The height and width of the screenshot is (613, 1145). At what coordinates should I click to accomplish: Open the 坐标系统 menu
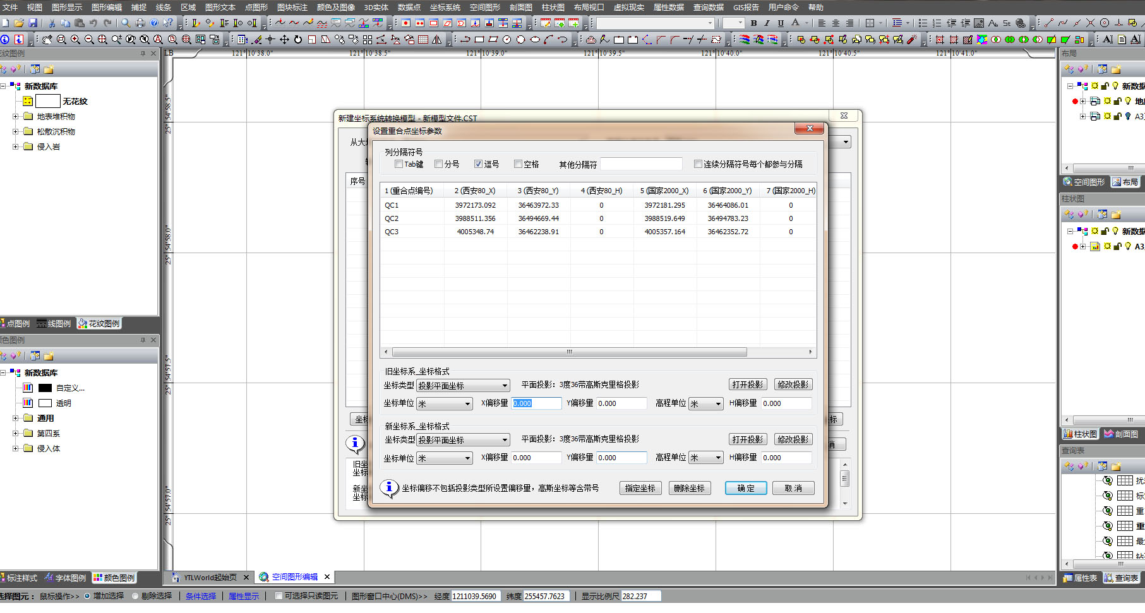point(445,8)
